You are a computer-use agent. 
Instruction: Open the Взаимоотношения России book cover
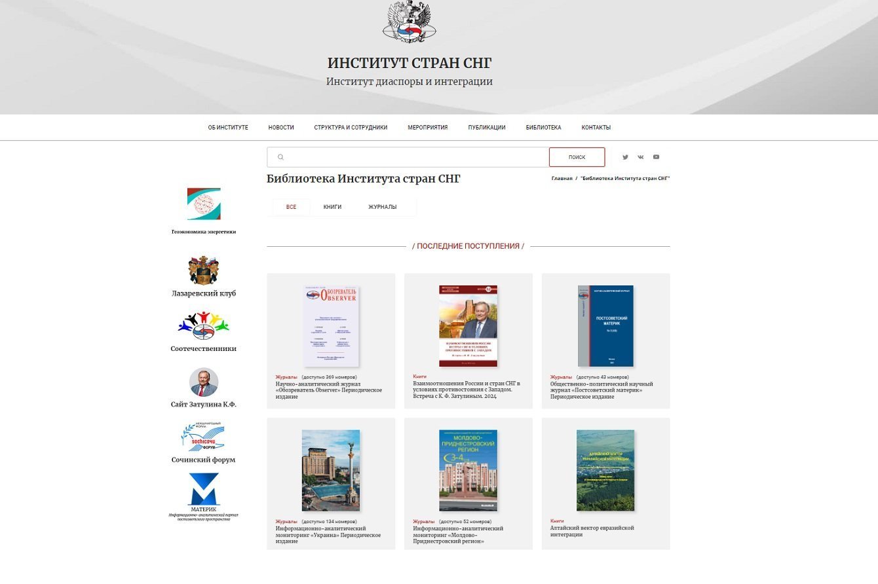click(468, 326)
